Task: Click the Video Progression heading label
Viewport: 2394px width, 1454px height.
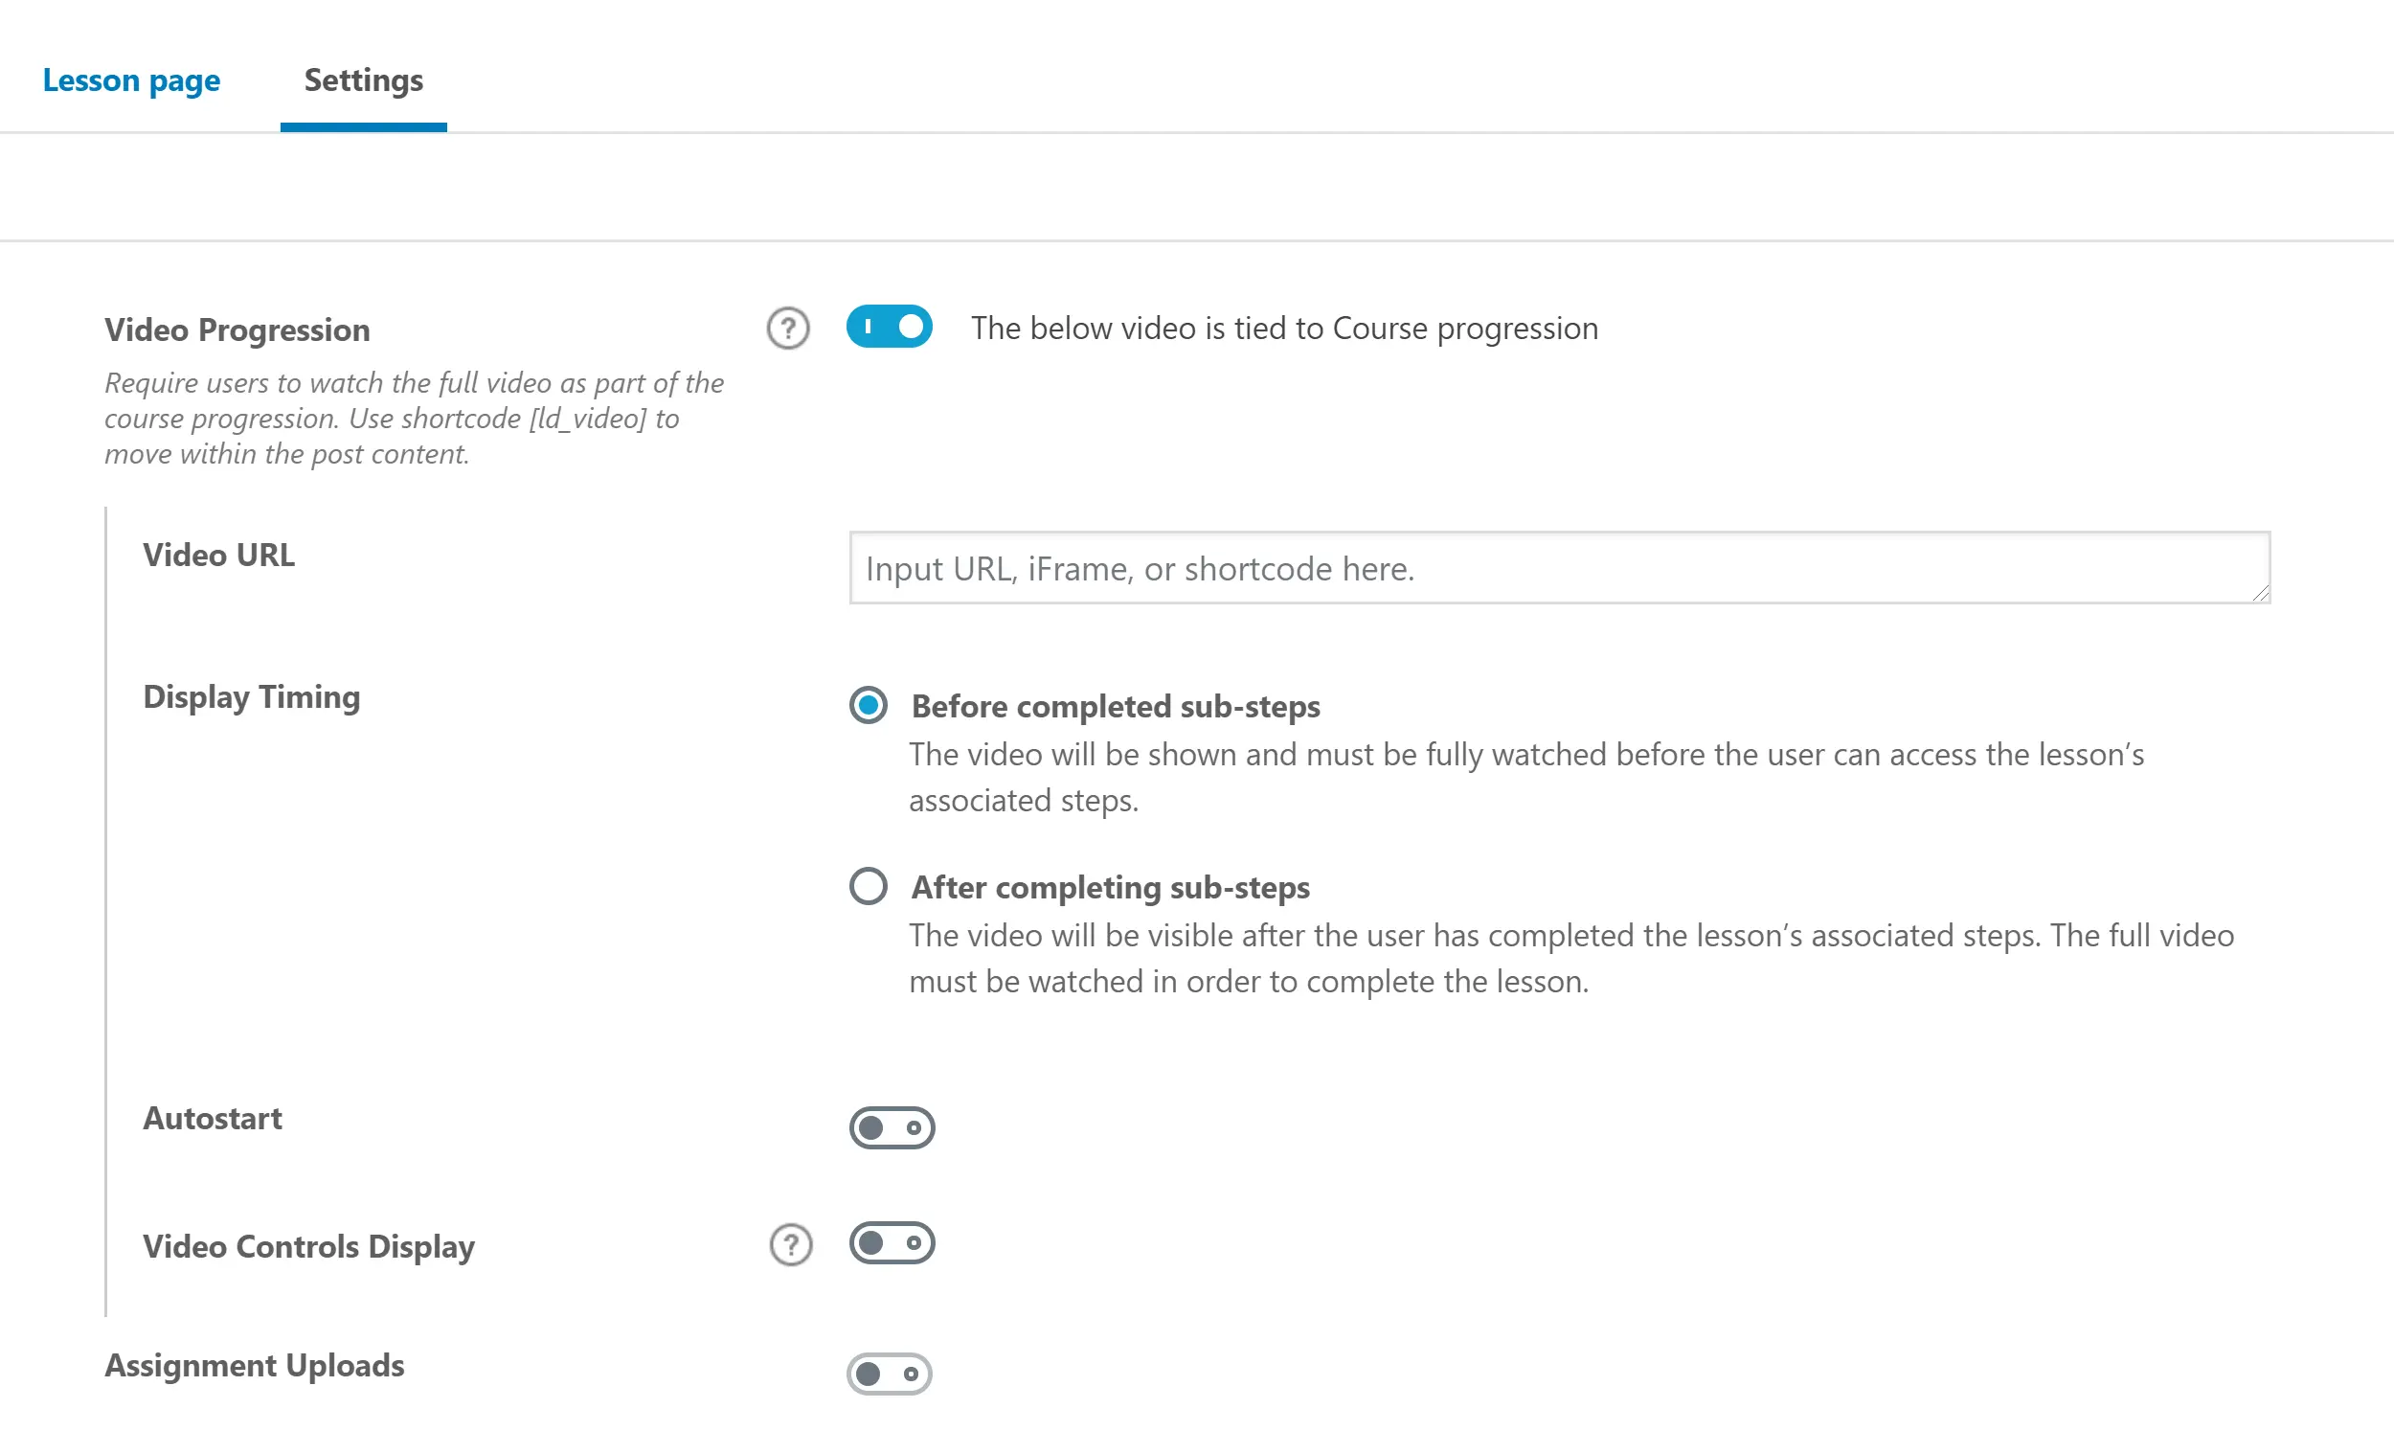Action: (x=237, y=329)
